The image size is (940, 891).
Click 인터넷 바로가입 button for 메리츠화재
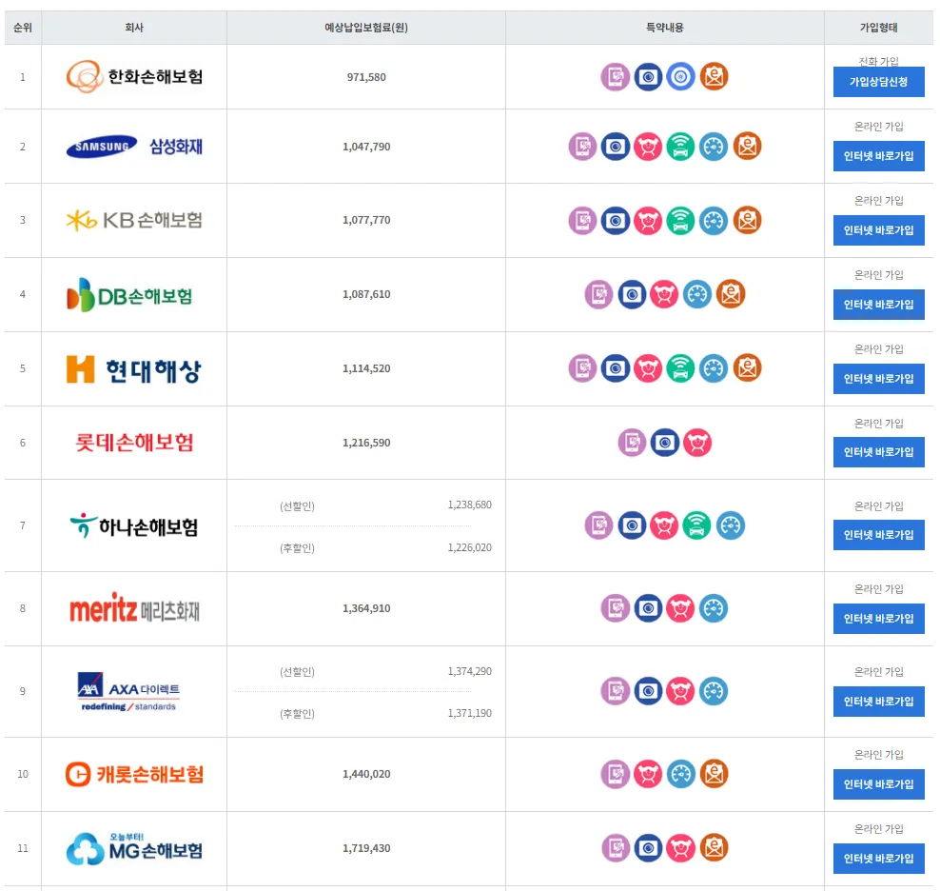click(878, 619)
